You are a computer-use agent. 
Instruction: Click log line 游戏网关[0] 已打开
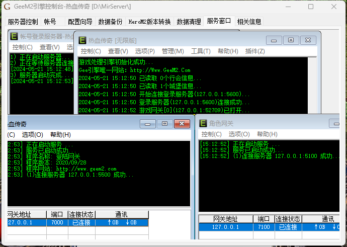(x=164, y=110)
